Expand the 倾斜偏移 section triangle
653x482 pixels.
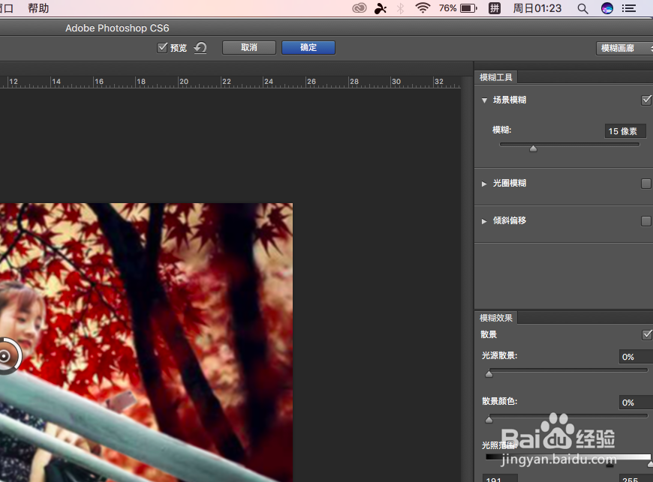pos(484,221)
